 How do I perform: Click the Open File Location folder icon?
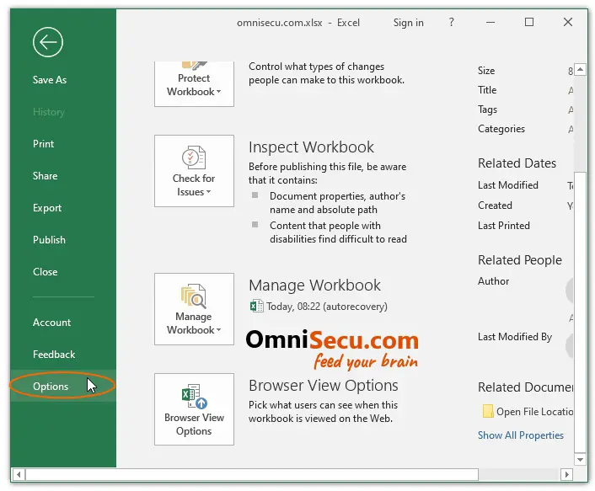[x=488, y=411]
